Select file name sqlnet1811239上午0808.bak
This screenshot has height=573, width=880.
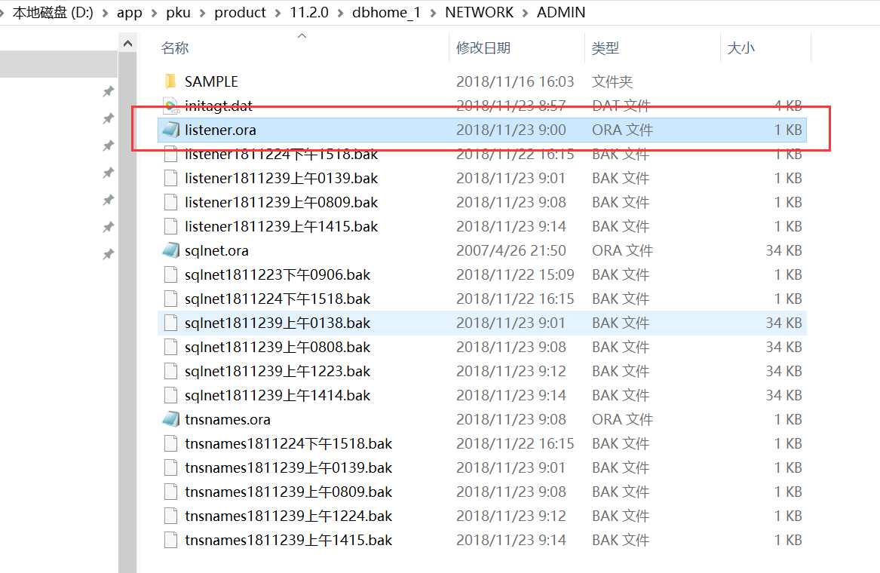[277, 348]
